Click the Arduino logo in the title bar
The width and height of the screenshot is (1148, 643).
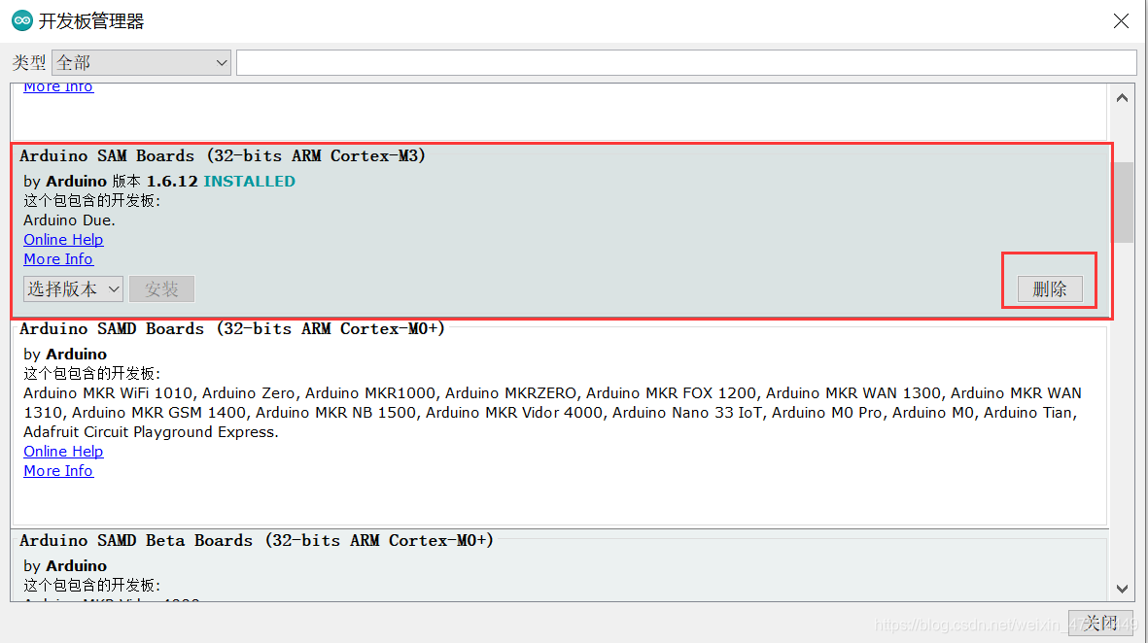tap(22, 20)
